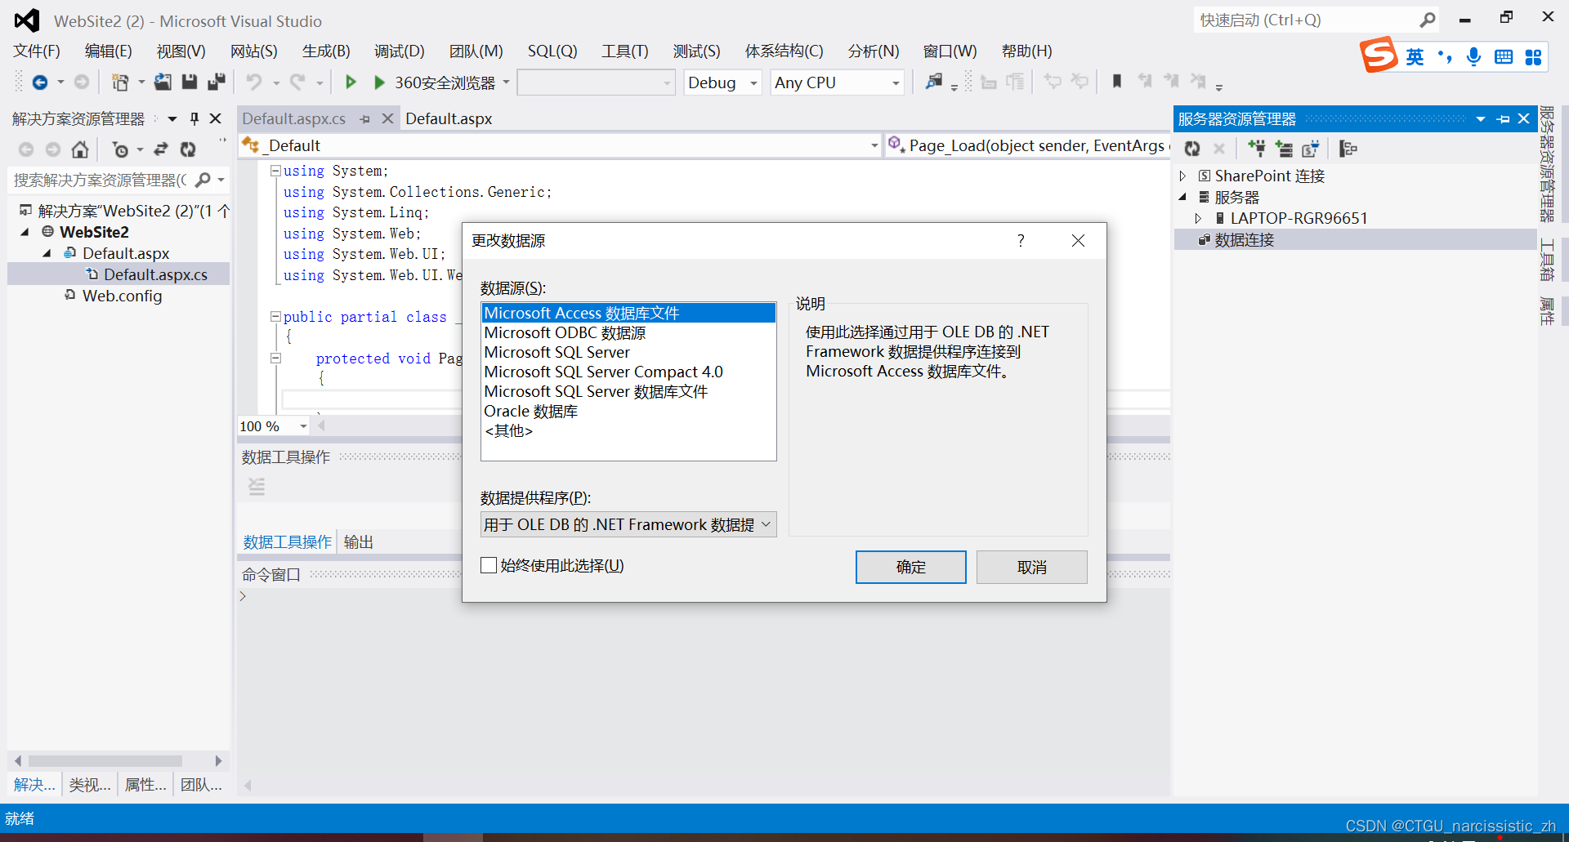Click Refresh icon in Solution Explorer toolbar
The image size is (1569, 842).
click(188, 149)
